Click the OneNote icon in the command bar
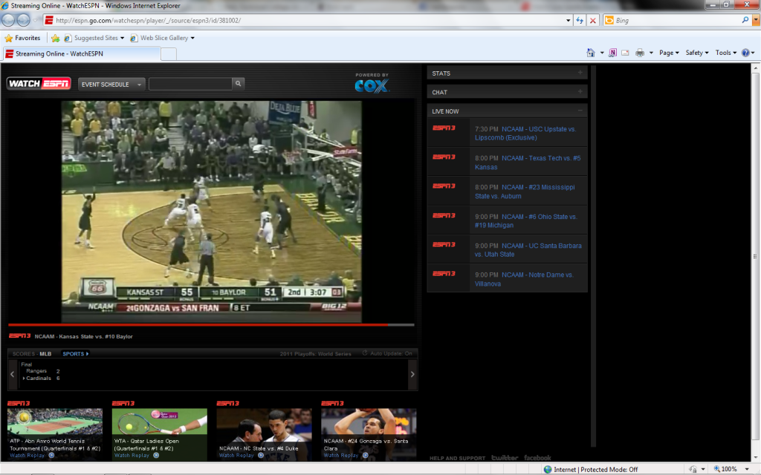The image size is (761, 475). [612, 53]
